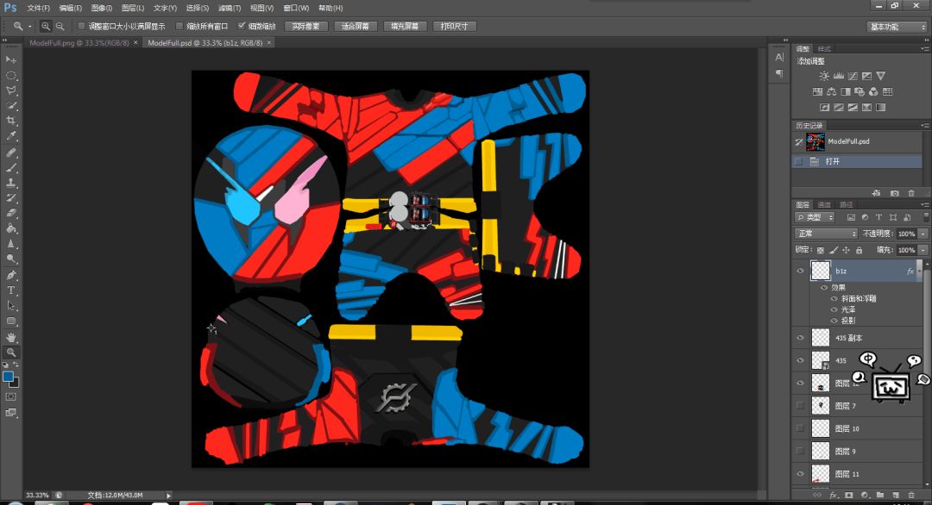Click the foreground color swatch
This screenshot has width=932, height=505.
click(x=8, y=377)
